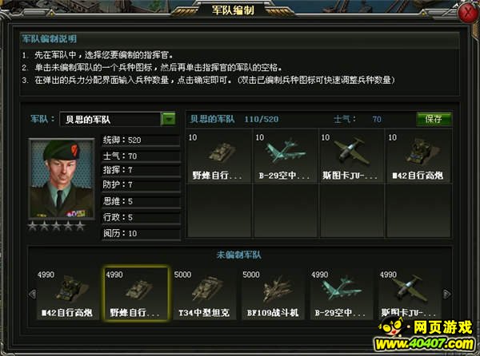Image resolution: width=480 pixels, height=356 pixels.
Task: Open the 军队 dropdown arrow
Action: (168, 119)
